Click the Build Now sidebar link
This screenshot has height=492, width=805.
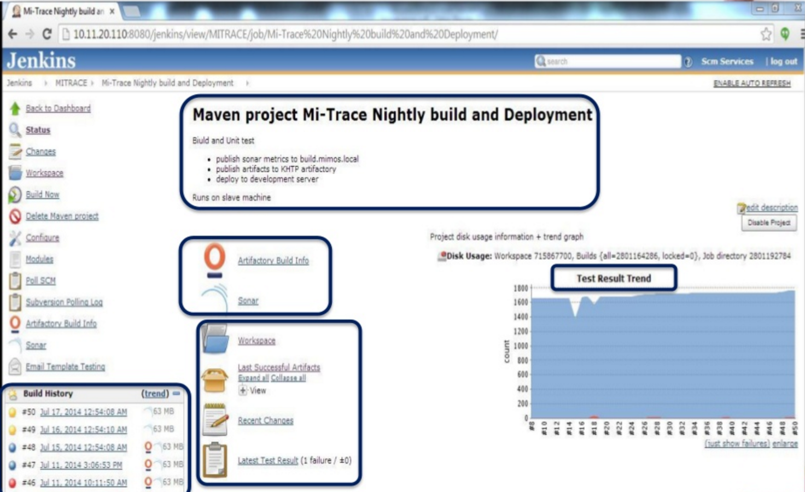click(42, 195)
